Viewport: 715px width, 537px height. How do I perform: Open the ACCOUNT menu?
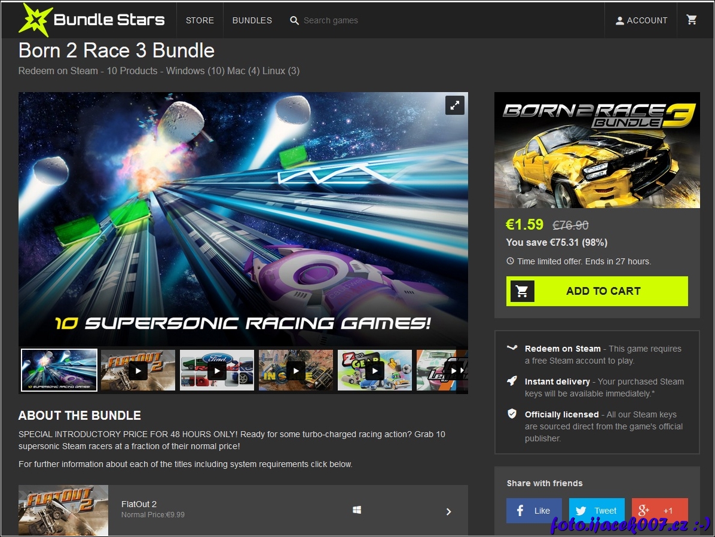pyautogui.click(x=641, y=20)
